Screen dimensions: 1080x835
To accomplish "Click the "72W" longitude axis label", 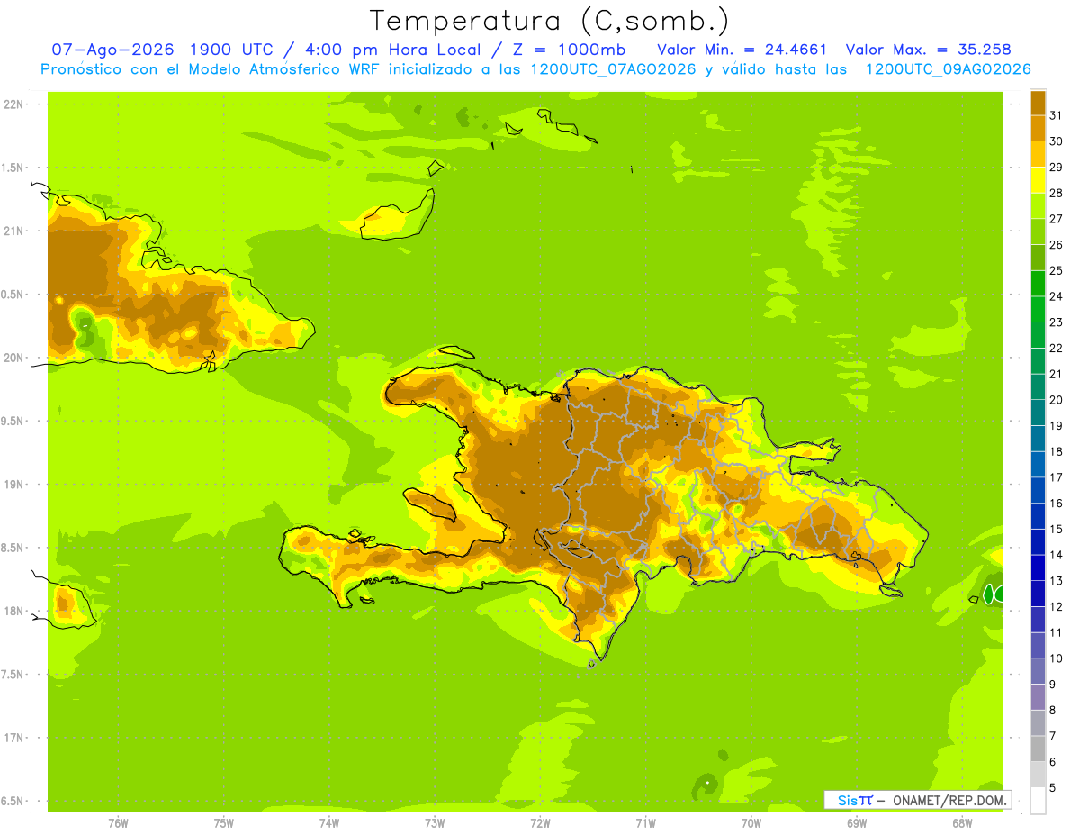I will coord(540,823).
